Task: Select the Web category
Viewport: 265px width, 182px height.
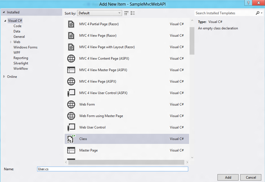Action: click(17, 42)
